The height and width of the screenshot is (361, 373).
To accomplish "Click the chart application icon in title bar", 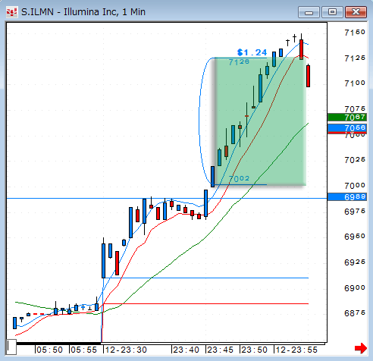I will pyautogui.click(x=11, y=12).
